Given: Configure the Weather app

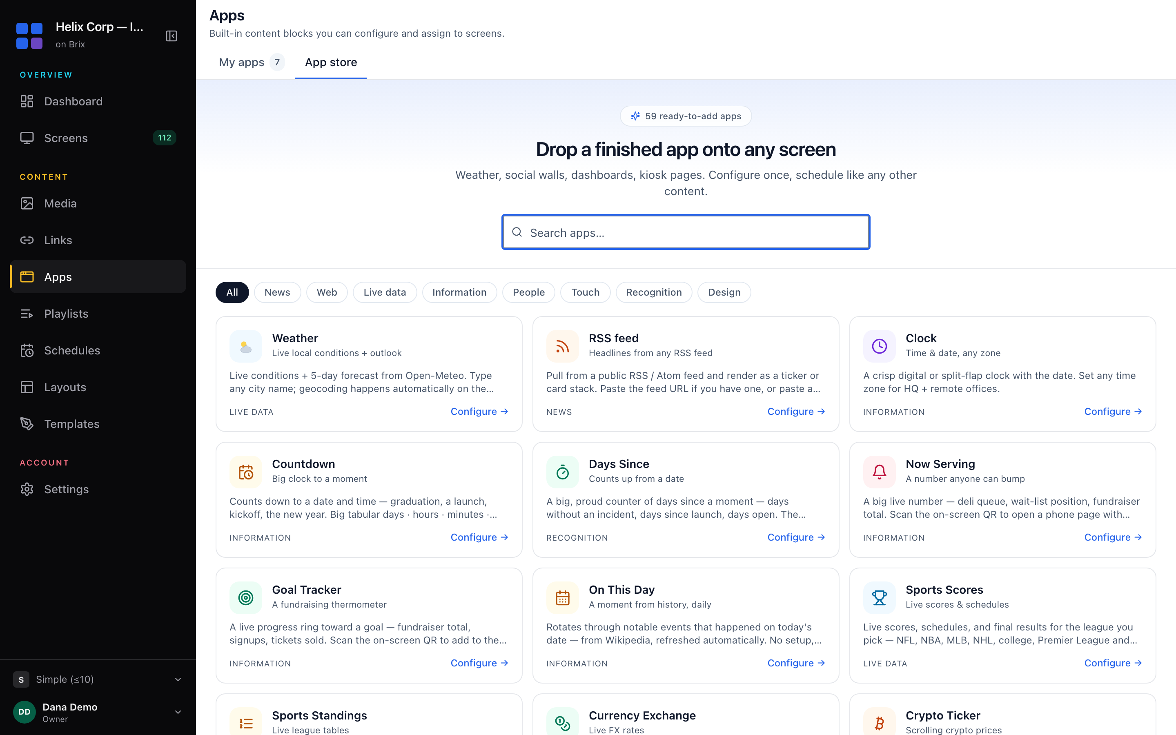Looking at the screenshot, I should pyautogui.click(x=479, y=412).
